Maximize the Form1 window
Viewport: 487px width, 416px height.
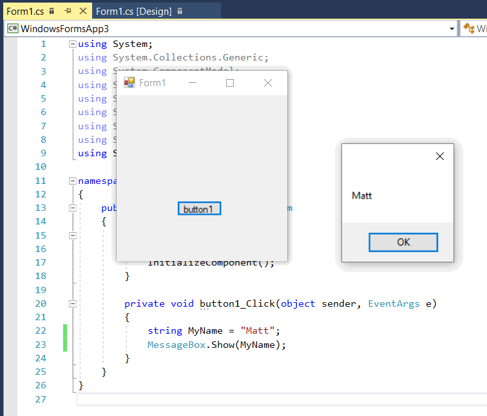pyautogui.click(x=230, y=83)
